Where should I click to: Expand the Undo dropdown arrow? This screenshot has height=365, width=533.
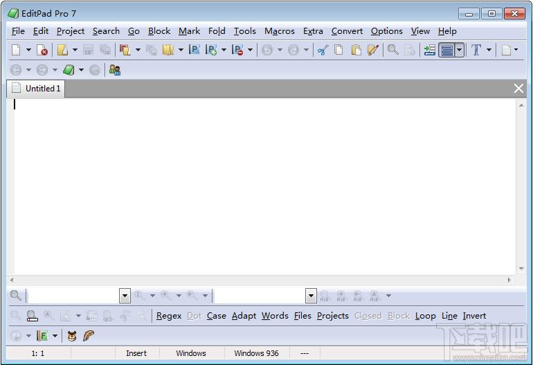[x=280, y=50]
